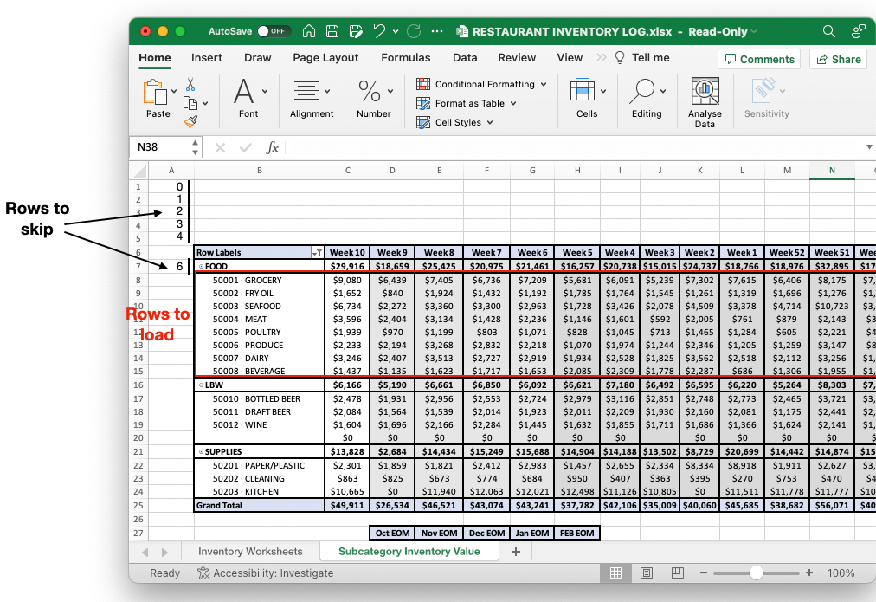Viewport: 876px width, 602px height.
Task: Click the Format Painter brush icon
Action: [190, 121]
